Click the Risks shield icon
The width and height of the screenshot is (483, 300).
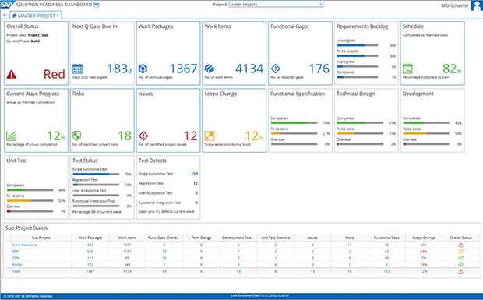[76, 136]
